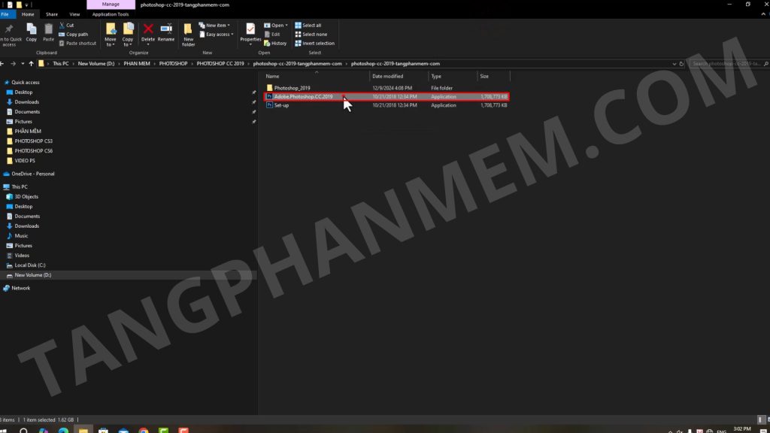Switch to the View ribbon tab
The width and height of the screenshot is (770, 433).
(74, 14)
